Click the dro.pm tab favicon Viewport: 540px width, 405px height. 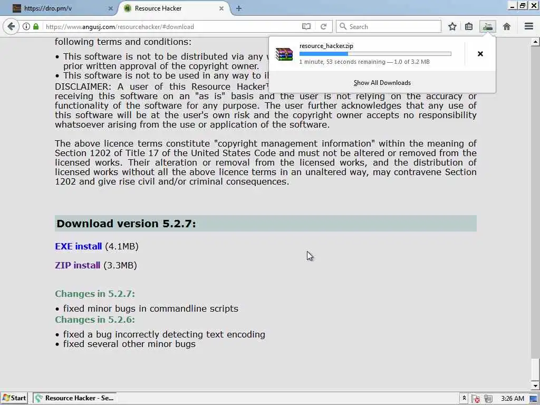(x=17, y=8)
